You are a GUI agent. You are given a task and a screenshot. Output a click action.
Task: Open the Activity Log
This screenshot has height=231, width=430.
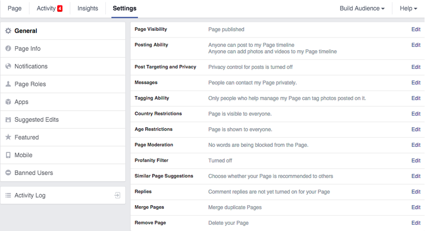point(63,195)
